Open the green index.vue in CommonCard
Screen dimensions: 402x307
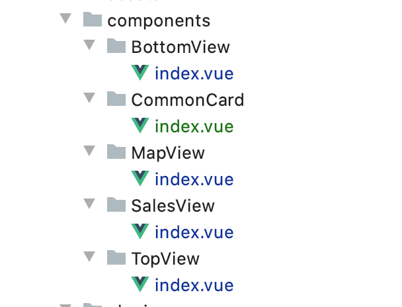[194, 126]
